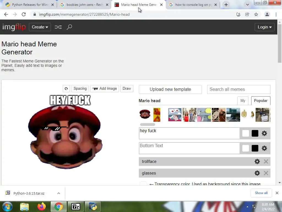282x212 pixels.
Task: Pick black outline color swatch for Bottom Text
Action: 255,148
